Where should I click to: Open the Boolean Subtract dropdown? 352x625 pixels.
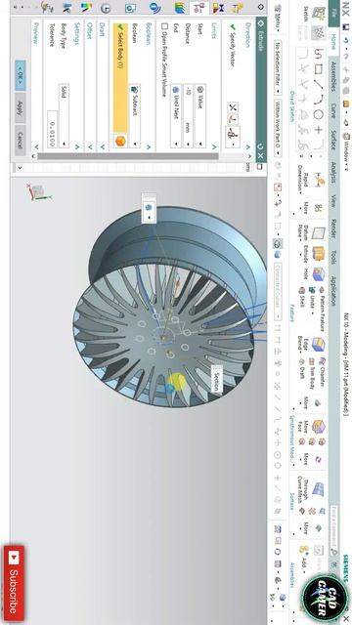[x=135, y=115]
